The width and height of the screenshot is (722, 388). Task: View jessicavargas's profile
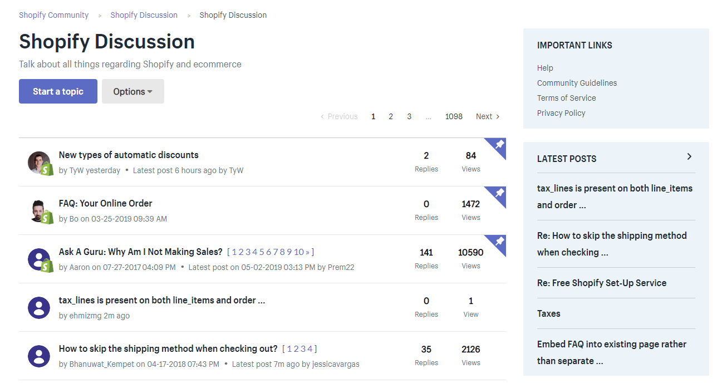(x=336, y=364)
